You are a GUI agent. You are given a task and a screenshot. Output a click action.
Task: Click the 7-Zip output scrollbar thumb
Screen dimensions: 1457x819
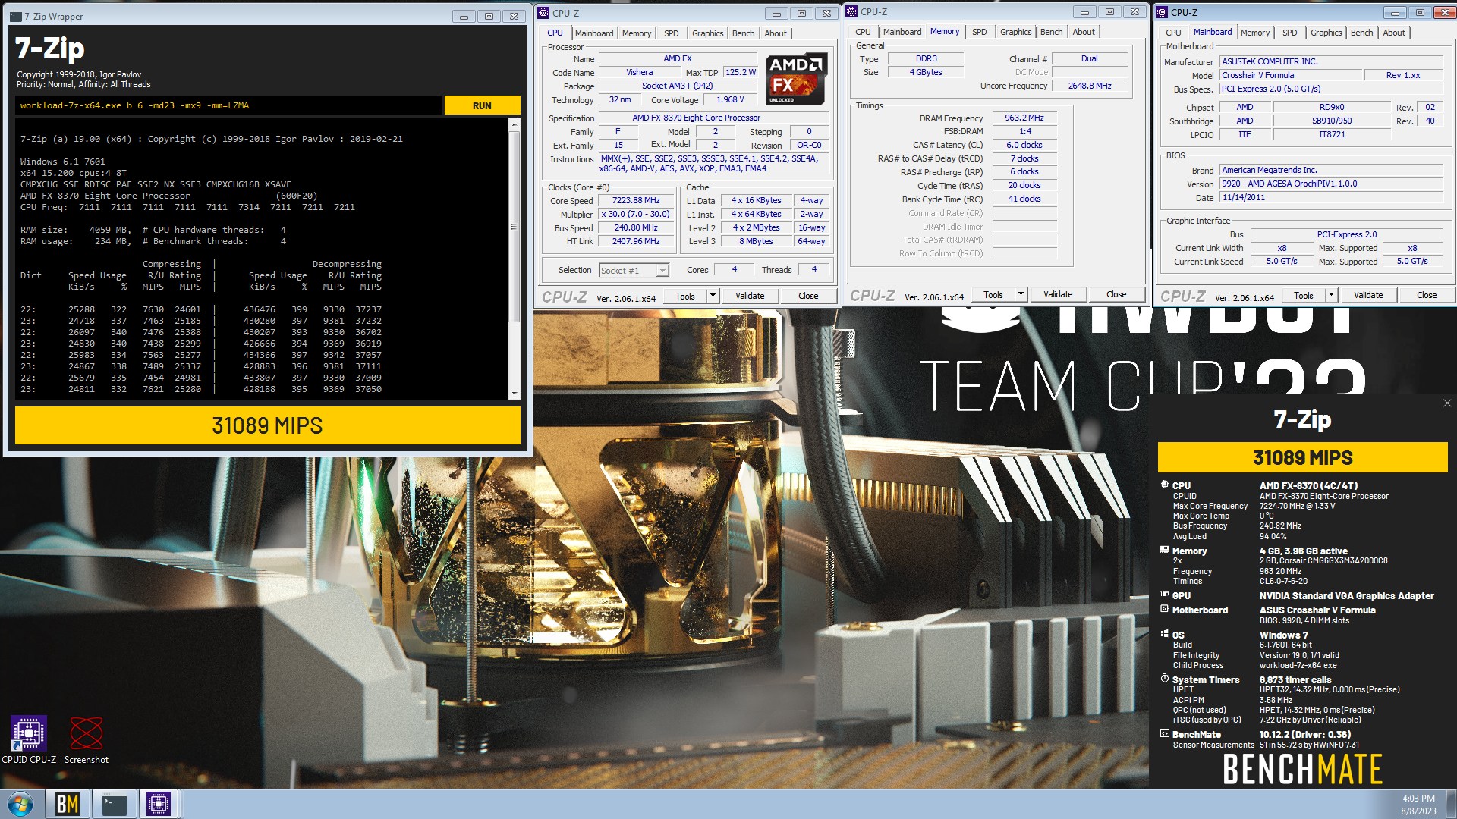click(x=514, y=226)
